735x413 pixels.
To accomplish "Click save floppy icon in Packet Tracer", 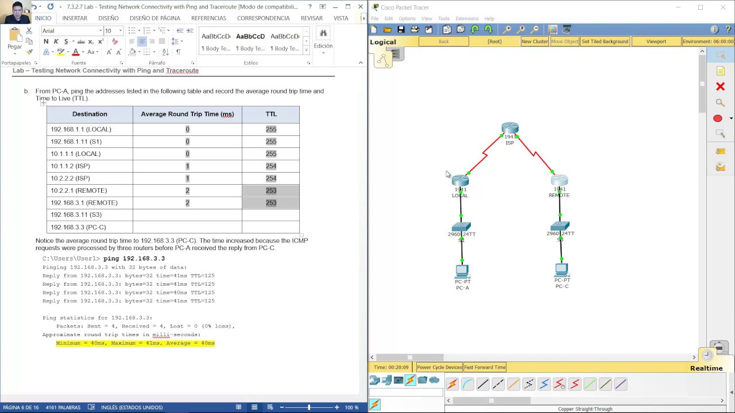I will coord(401,29).
